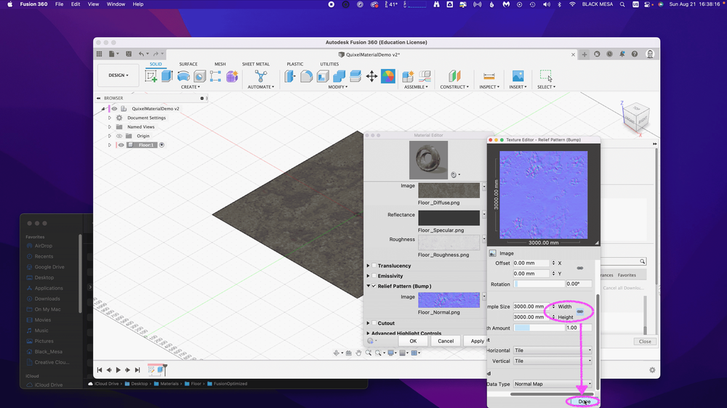Toggle visibility eye for Origin folder

120,136
